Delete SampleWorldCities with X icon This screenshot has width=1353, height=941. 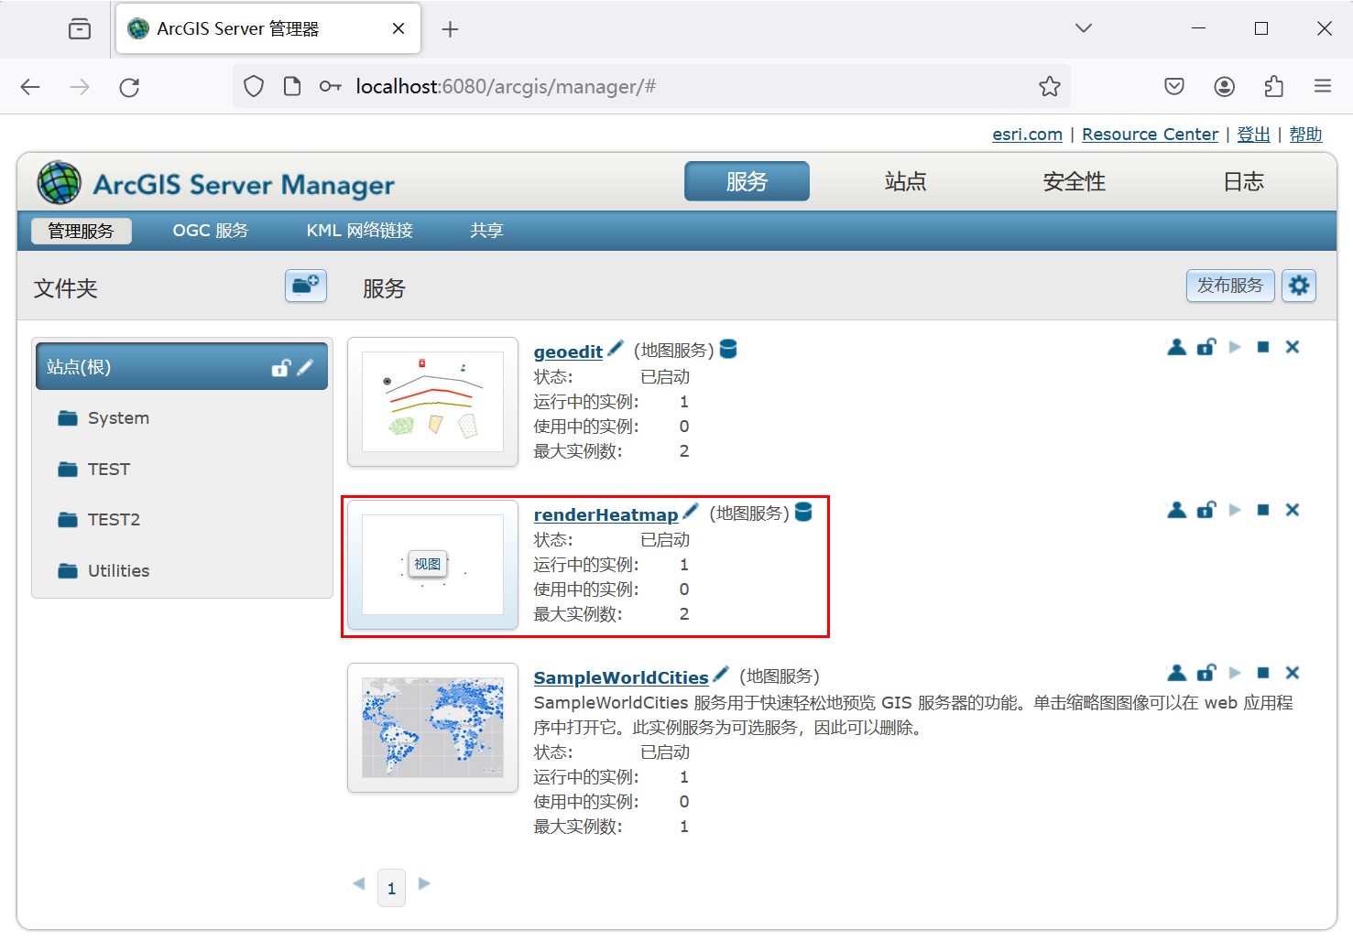pos(1293,673)
